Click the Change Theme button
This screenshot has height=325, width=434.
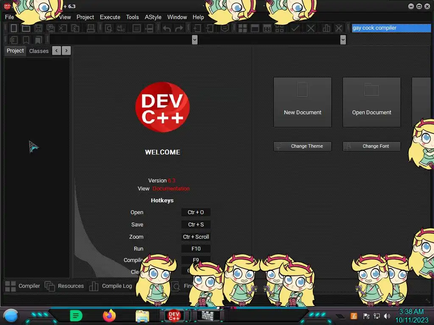point(303,146)
